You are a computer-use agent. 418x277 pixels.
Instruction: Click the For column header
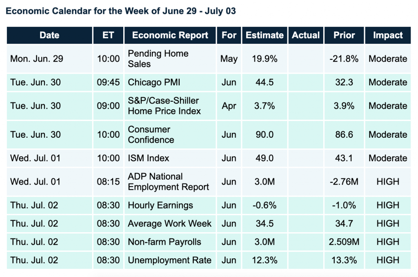click(229, 35)
